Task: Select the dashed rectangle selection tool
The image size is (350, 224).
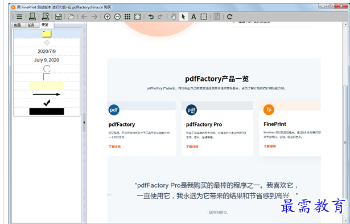Action: coord(204,17)
